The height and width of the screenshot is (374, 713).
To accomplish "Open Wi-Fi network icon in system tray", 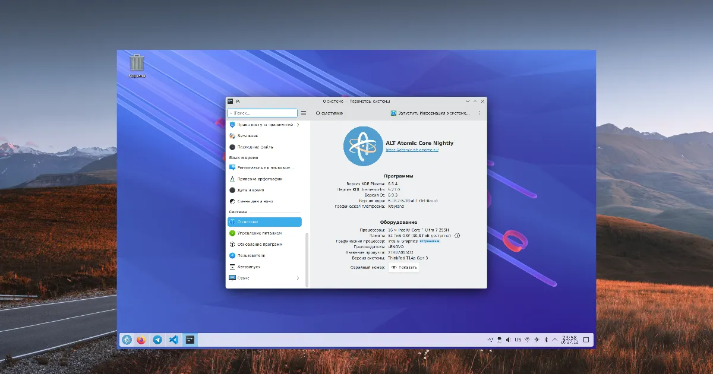I will pos(526,340).
